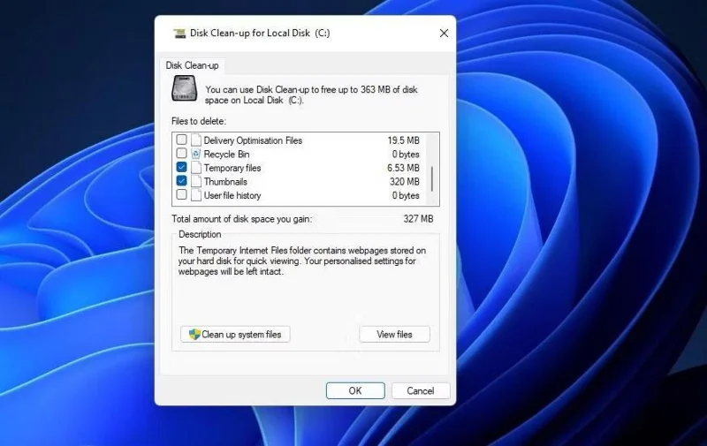Select the Temporary files row label
707x446 pixels.
[x=232, y=168]
